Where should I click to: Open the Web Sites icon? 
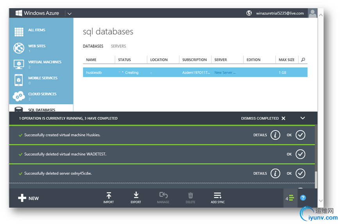pos(19,48)
